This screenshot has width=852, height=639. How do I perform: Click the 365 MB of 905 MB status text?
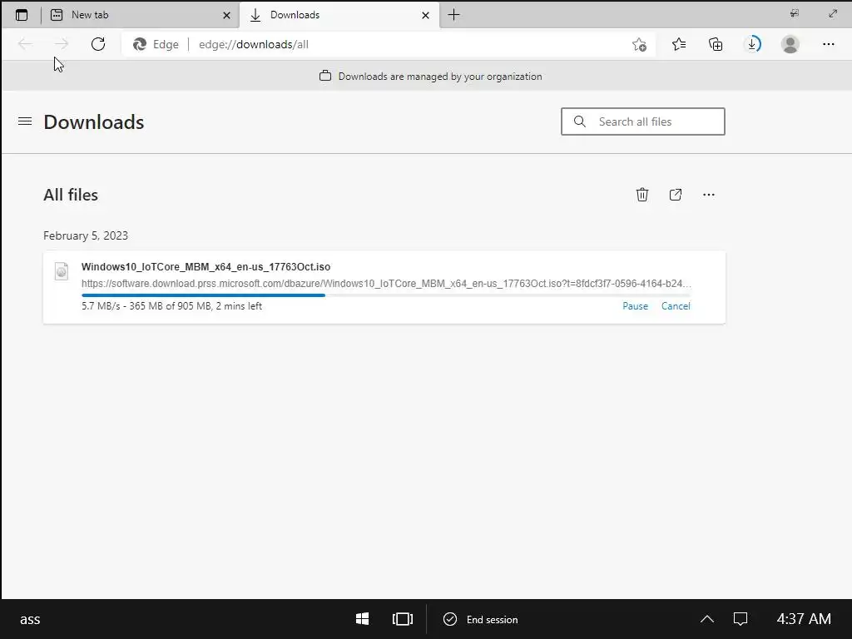point(170,306)
